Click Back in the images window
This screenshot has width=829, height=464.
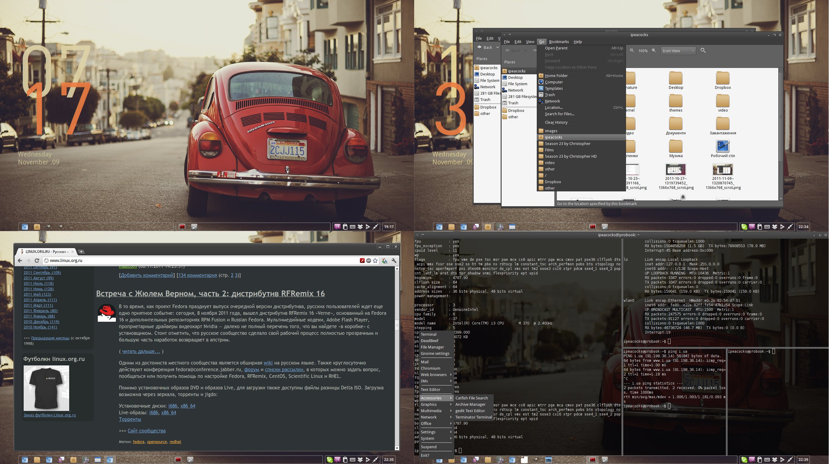point(485,47)
